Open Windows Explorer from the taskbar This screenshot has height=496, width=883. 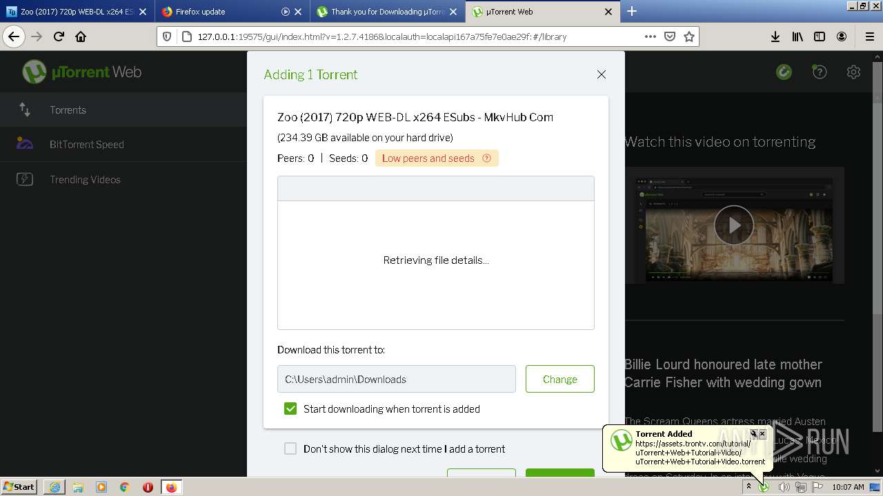pyautogui.click(x=78, y=487)
